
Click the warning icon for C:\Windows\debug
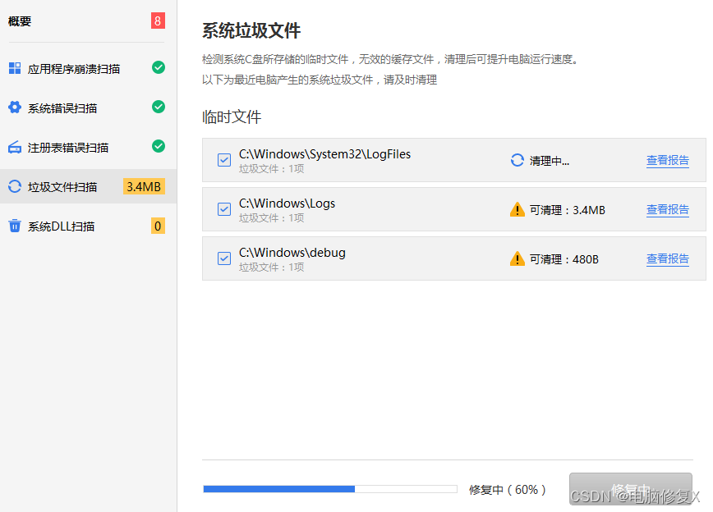coord(518,258)
